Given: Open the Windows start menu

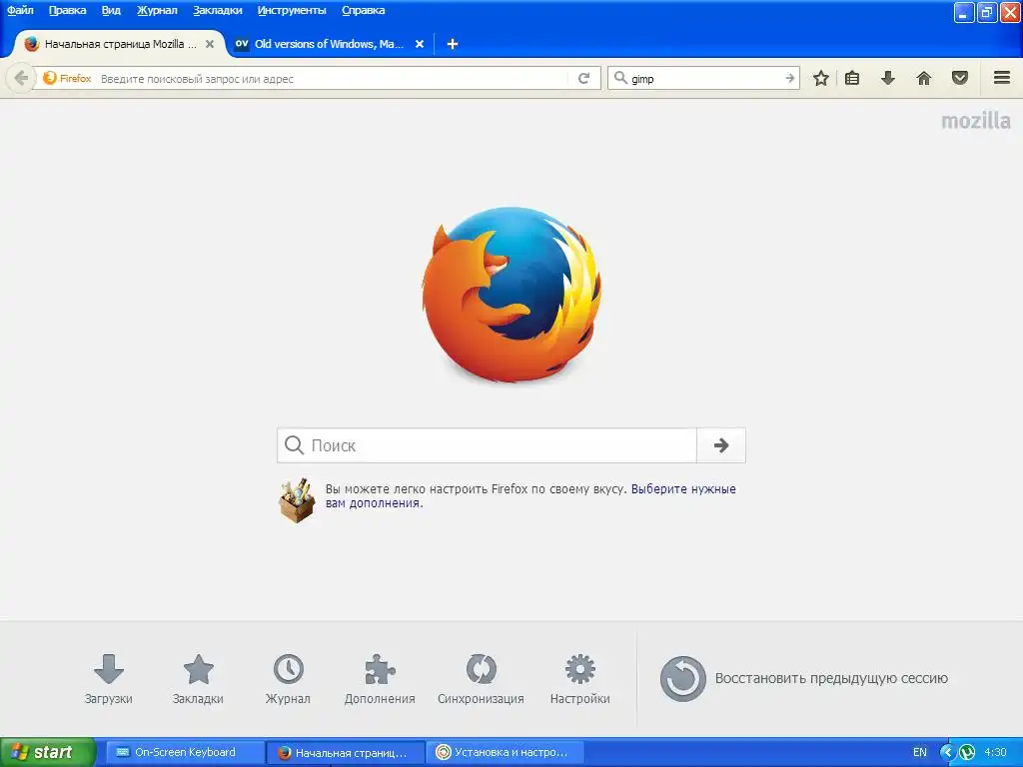Looking at the screenshot, I should point(48,752).
